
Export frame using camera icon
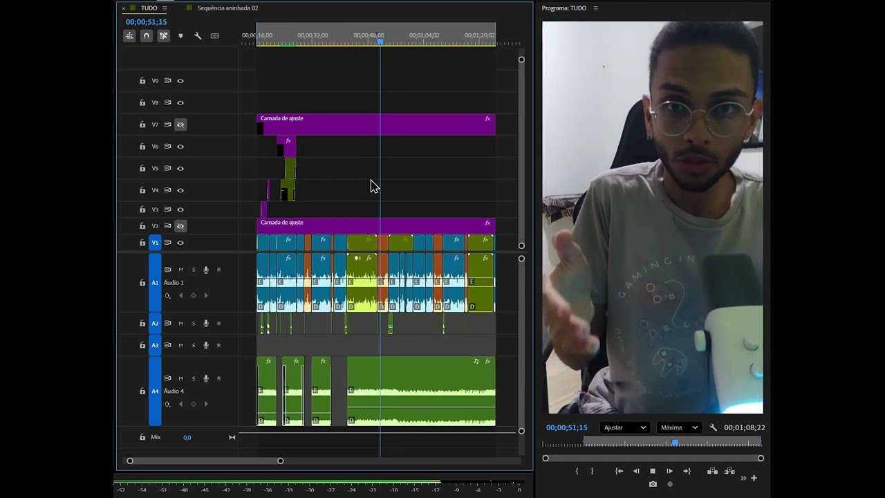click(x=653, y=484)
